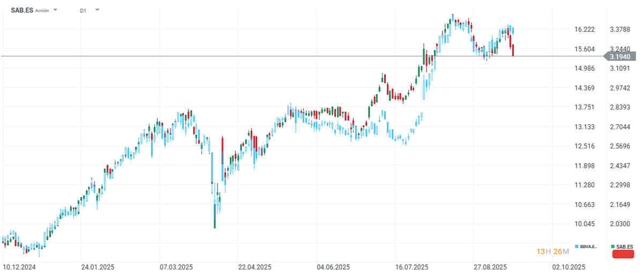Select the 02.10.2025 date axis label
This screenshot has height=276, width=643.
pyautogui.click(x=569, y=266)
